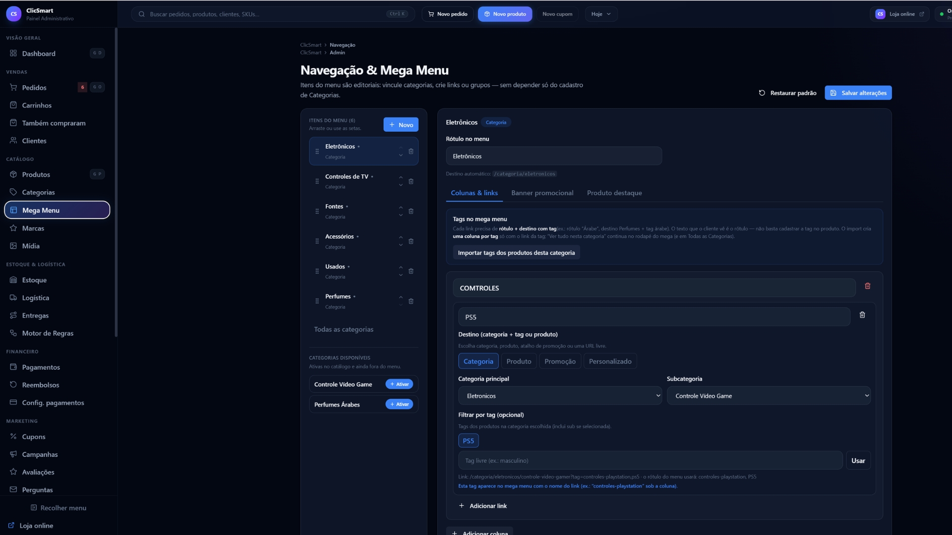Image resolution: width=952 pixels, height=535 pixels.
Task: Collapse sidebar with Recolher menu
Action: (x=59, y=508)
